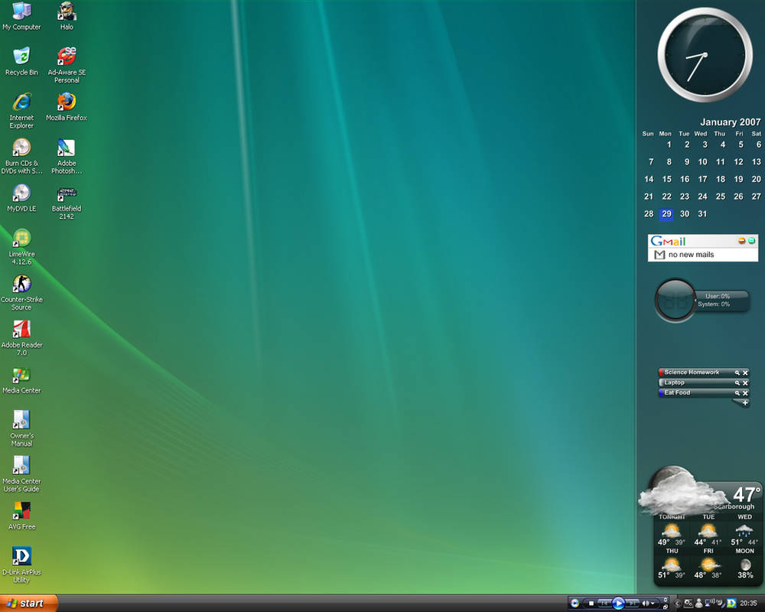Select date 1 in the calendar widget
The width and height of the screenshot is (765, 612).
pos(669,145)
